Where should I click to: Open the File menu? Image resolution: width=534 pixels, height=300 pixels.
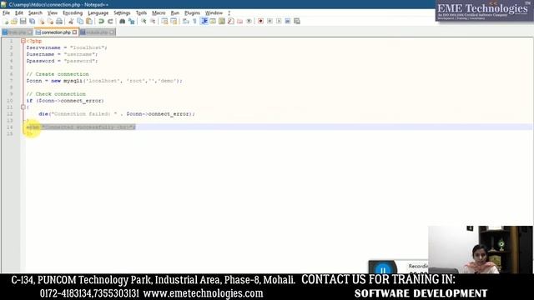[x=6, y=13]
